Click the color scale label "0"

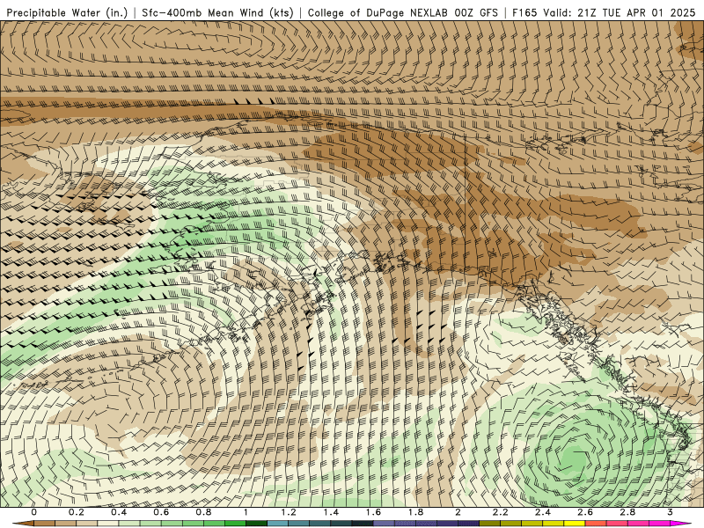pos(34,512)
